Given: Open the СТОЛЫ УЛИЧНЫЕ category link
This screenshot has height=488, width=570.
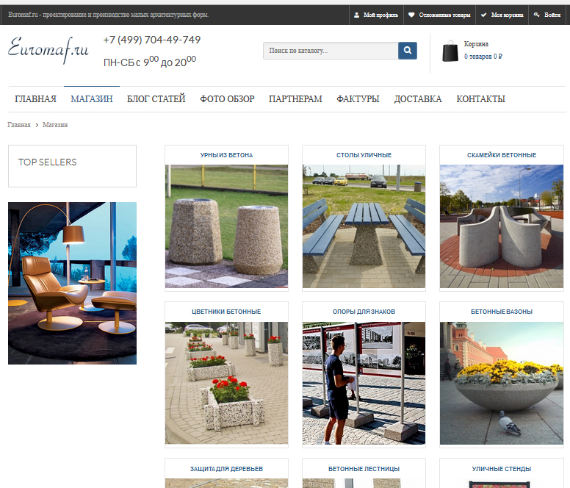Looking at the screenshot, I should (364, 155).
